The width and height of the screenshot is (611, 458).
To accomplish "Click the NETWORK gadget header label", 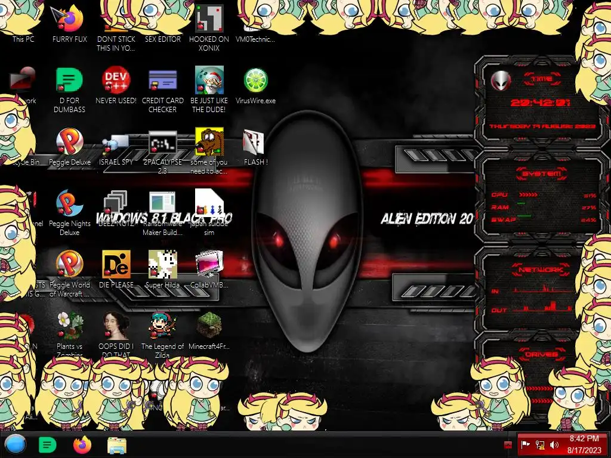I will [541, 270].
